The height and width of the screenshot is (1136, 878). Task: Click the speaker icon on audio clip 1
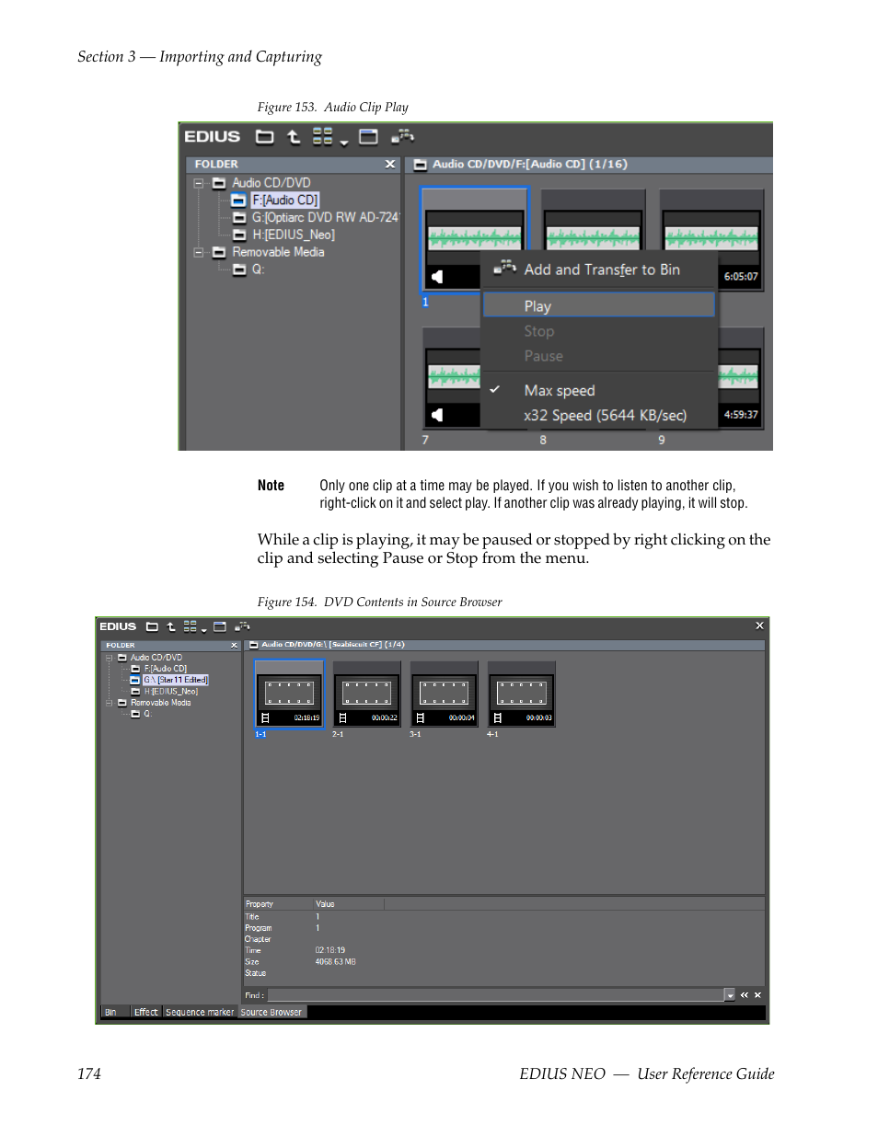[x=437, y=276]
